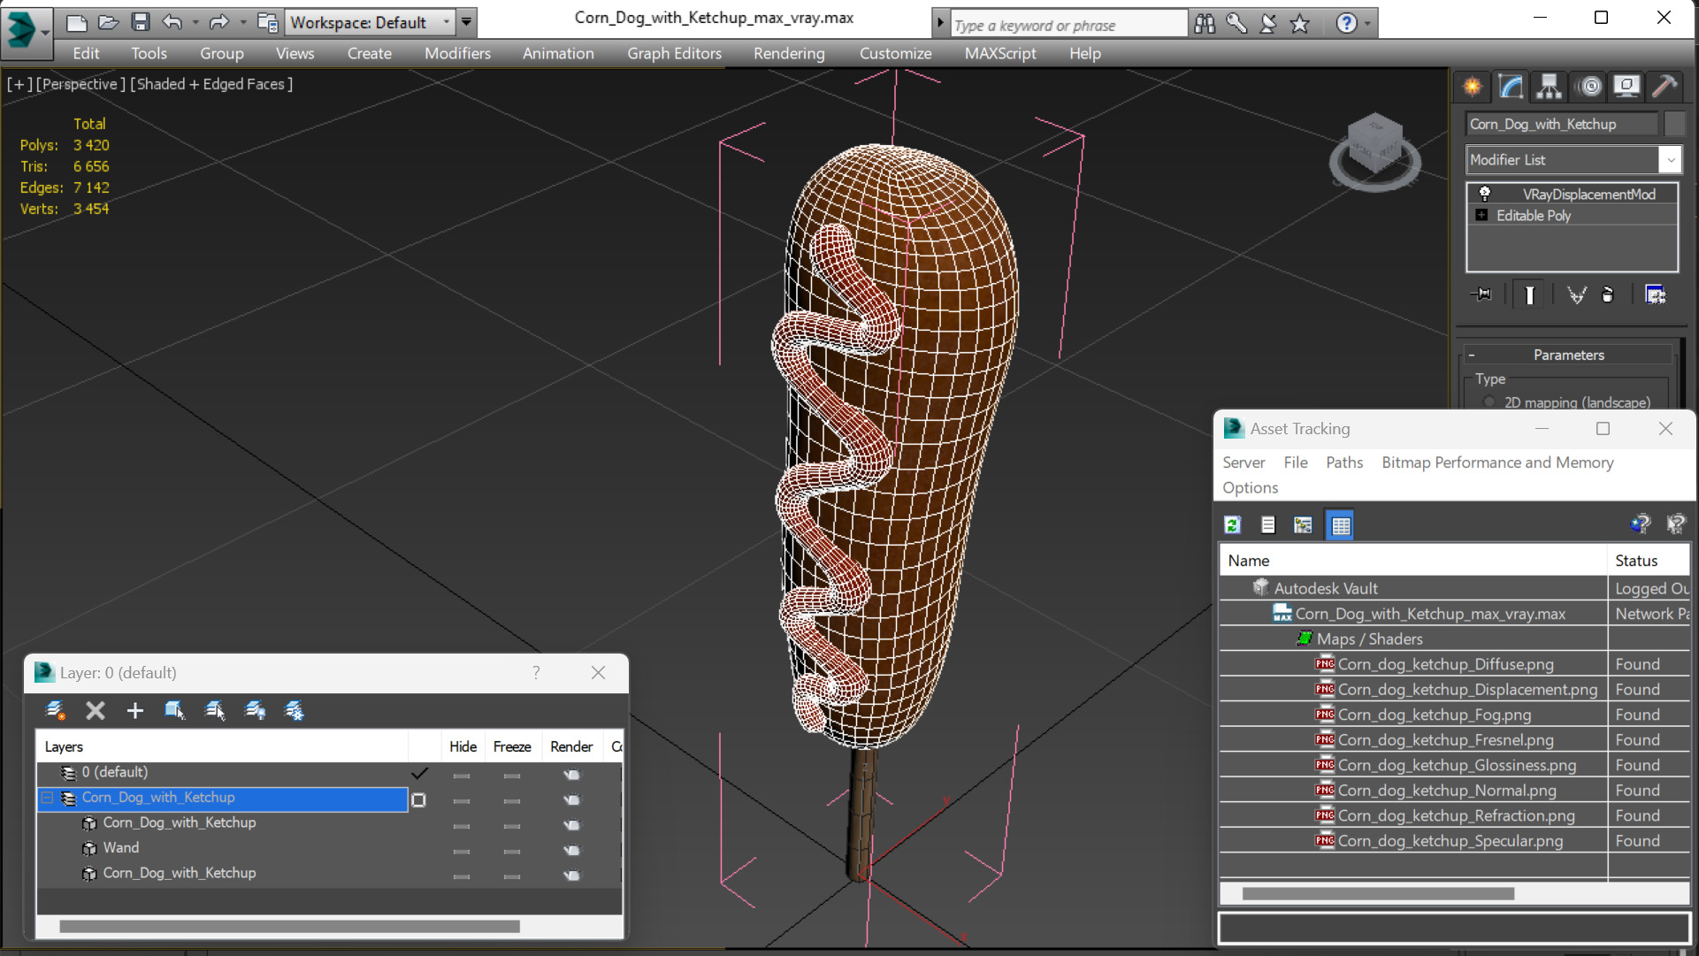Toggle VRayDisplacementMod lightbulb on or off
This screenshot has width=1699, height=956.
(1485, 194)
